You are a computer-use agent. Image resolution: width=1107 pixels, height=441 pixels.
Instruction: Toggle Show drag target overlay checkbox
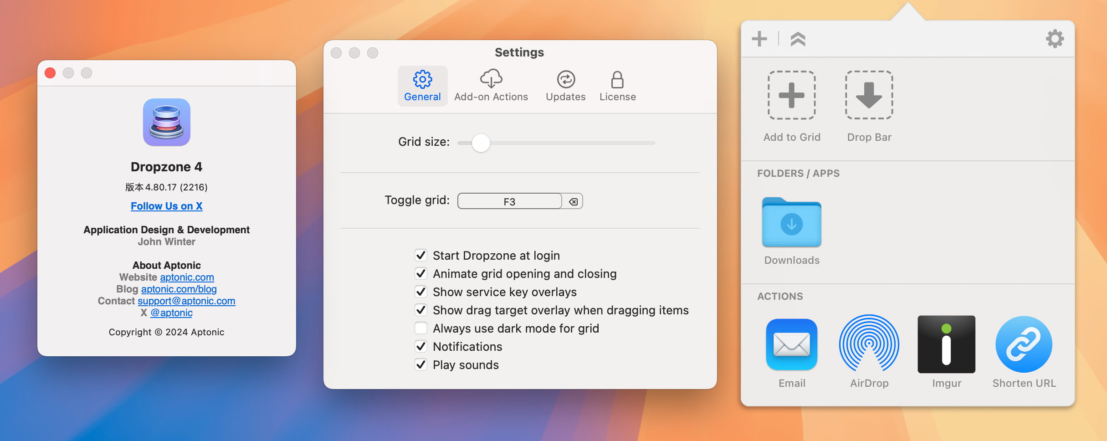click(x=421, y=310)
